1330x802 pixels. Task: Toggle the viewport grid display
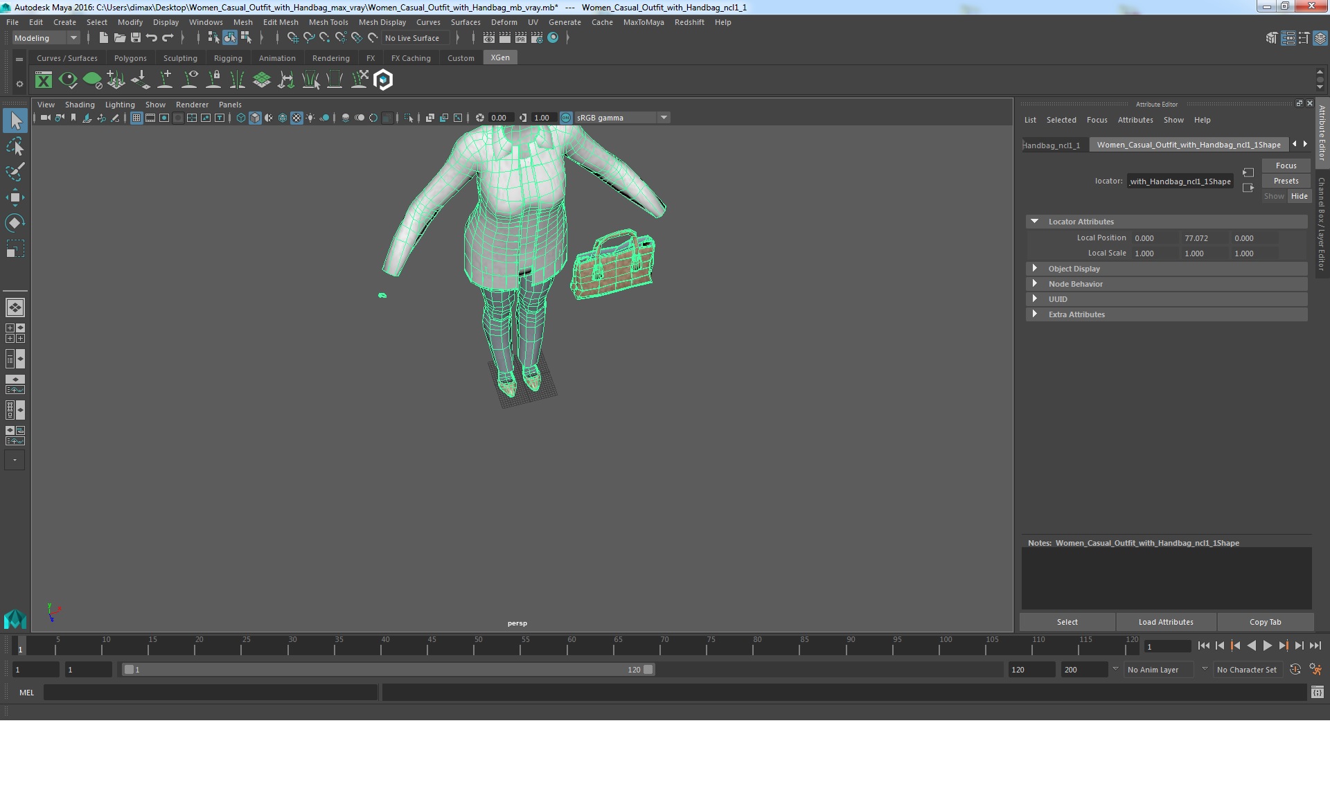point(136,118)
